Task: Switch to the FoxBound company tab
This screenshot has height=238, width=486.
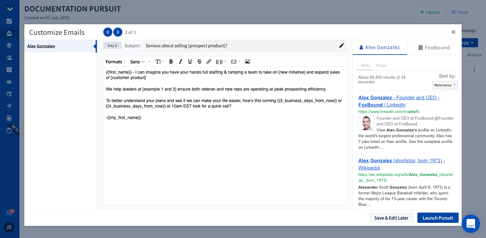Action: click(x=434, y=48)
